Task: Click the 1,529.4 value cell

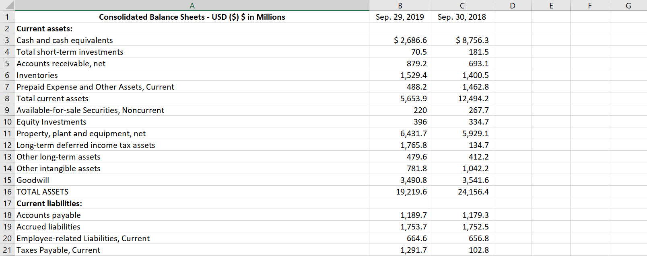Action: tap(400, 75)
